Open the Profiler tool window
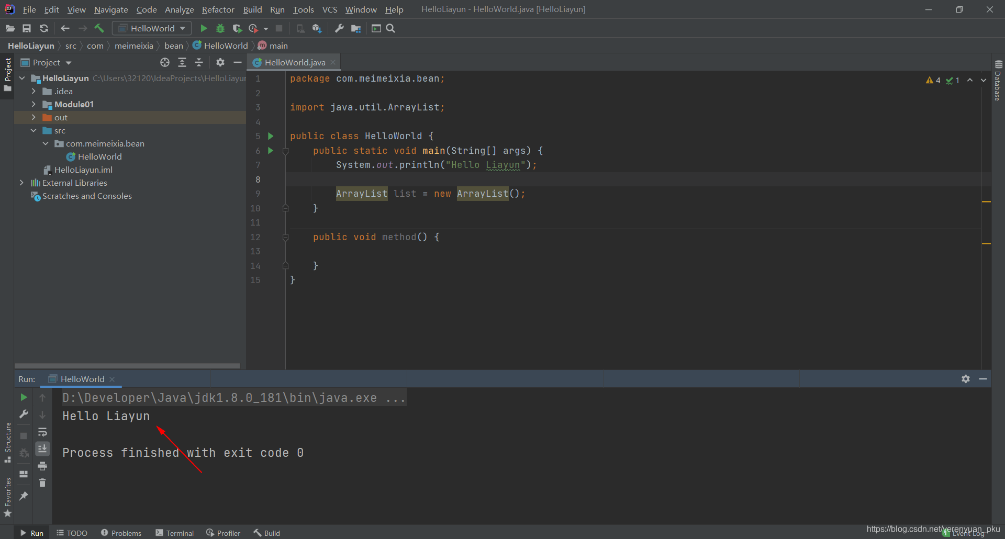The width and height of the screenshot is (1005, 539). [x=224, y=533]
